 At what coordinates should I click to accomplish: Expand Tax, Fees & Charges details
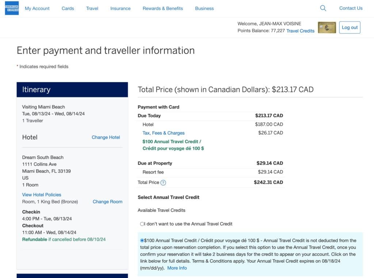click(163, 133)
